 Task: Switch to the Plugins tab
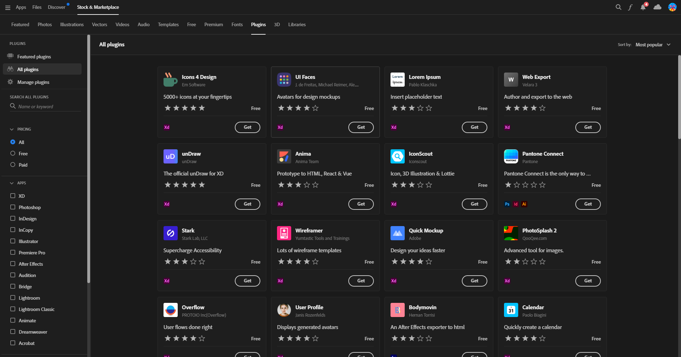pyautogui.click(x=258, y=24)
